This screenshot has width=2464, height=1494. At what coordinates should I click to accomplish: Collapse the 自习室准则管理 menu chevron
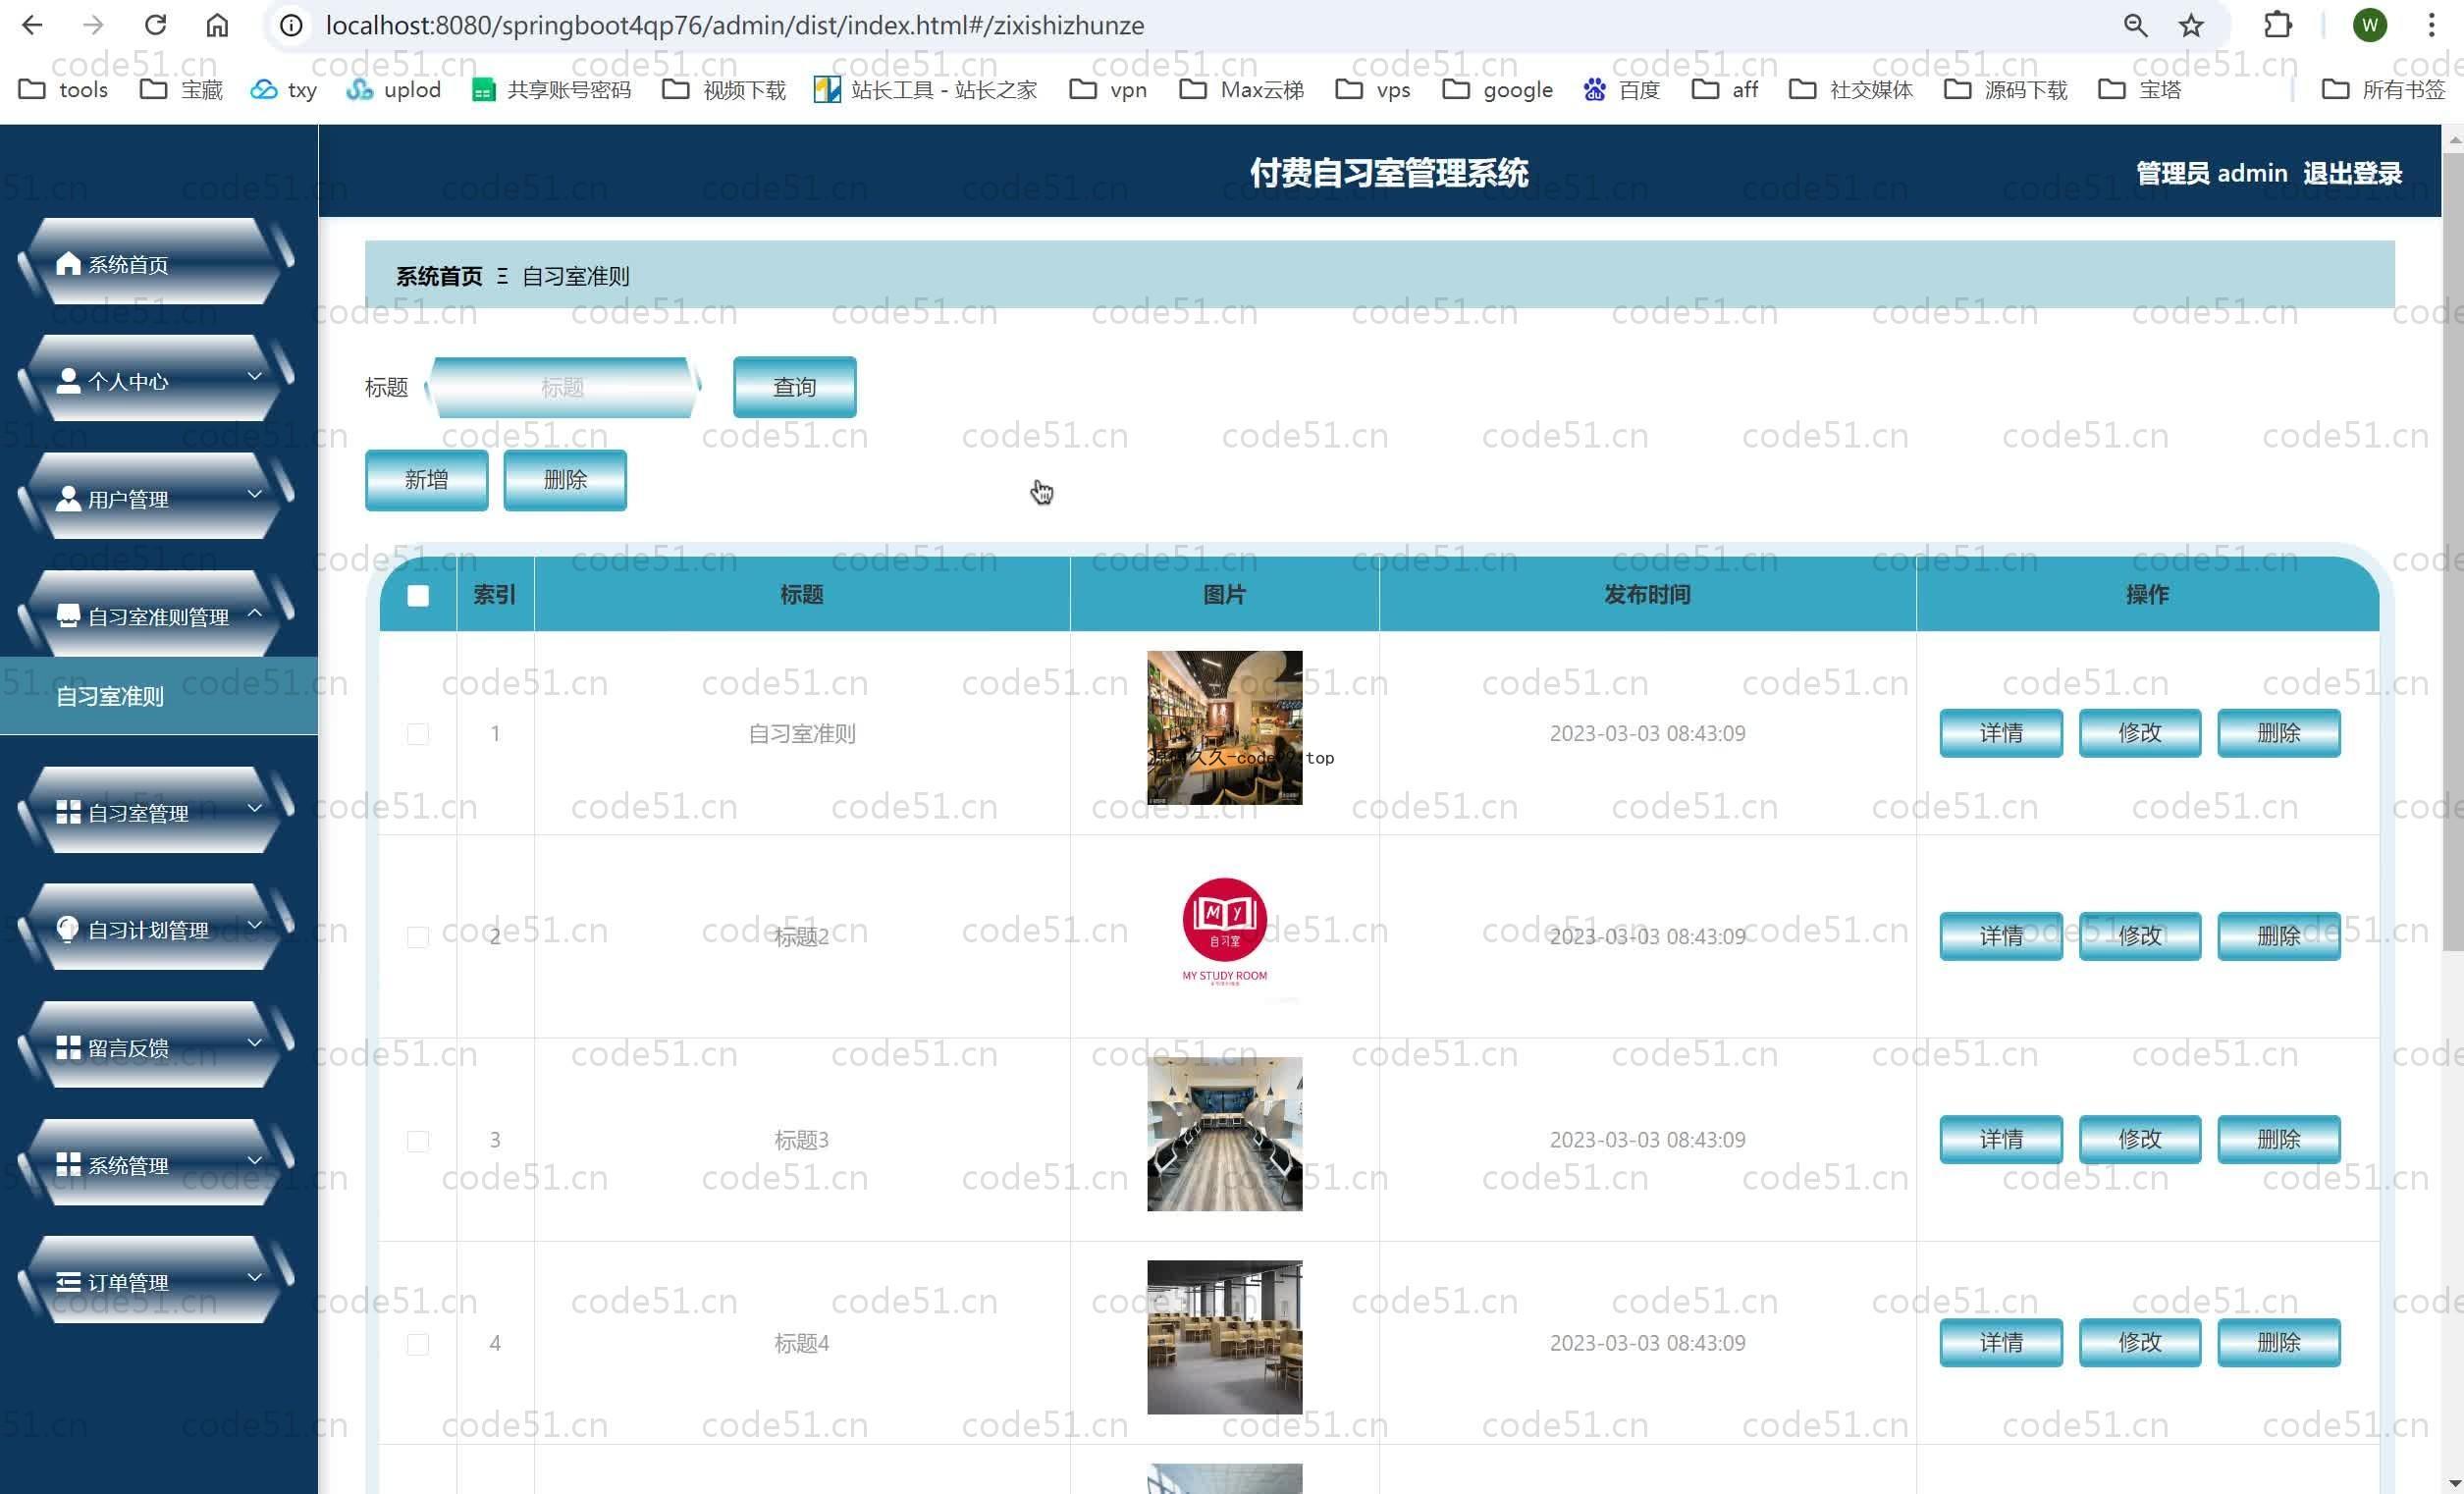pos(255,612)
